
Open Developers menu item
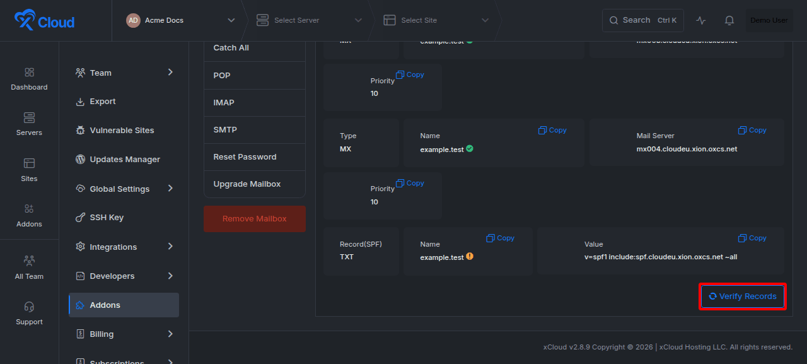pyautogui.click(x=124, y=276)
